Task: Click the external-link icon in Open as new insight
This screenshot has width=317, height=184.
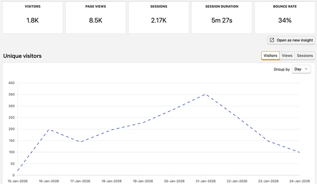Action: click(x=272, y=40)
